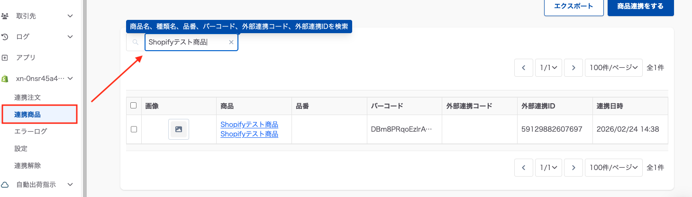Open the top 1/1 page selector
The width and height of the screenshot is (692, 197).
click(x=548, y=68)
